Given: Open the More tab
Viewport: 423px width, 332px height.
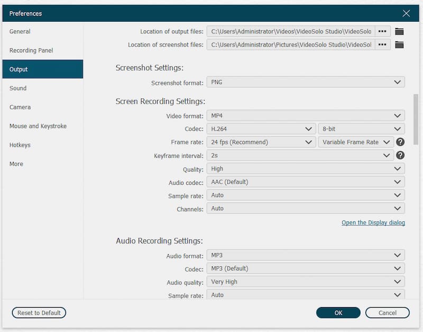Looking at the screenshot, I should pos(43,164).
